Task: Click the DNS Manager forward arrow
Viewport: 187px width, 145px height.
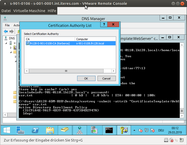Action: pos(12,31)
